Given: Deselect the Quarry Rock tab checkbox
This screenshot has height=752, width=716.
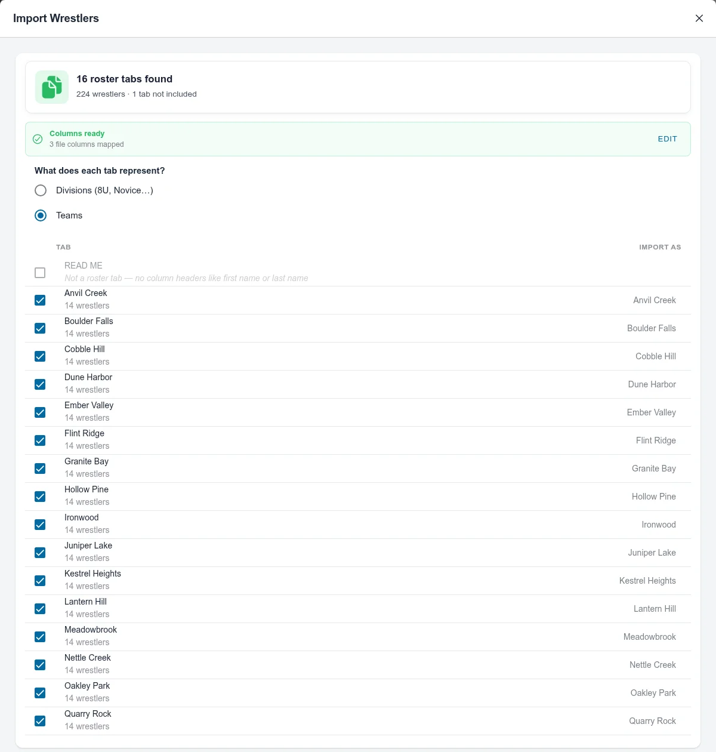Looking at the screenshot, I should pos(40,721).
